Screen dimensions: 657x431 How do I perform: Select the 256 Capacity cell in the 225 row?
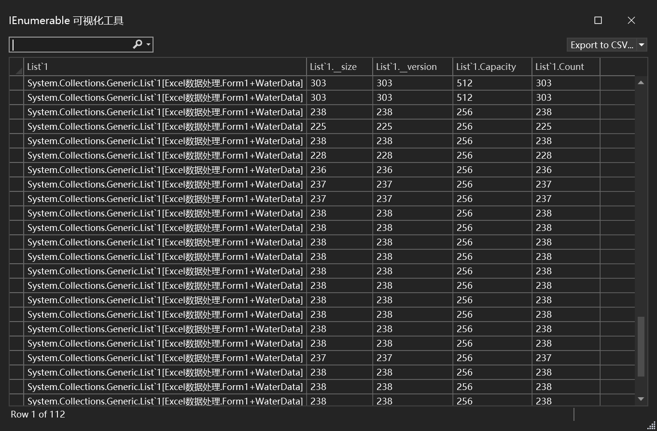pos(492,126)
